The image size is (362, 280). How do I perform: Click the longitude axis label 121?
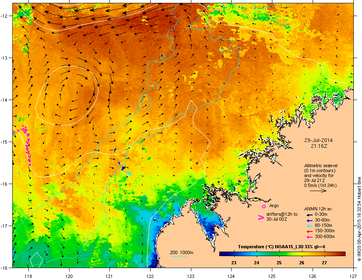click(109, 276)
